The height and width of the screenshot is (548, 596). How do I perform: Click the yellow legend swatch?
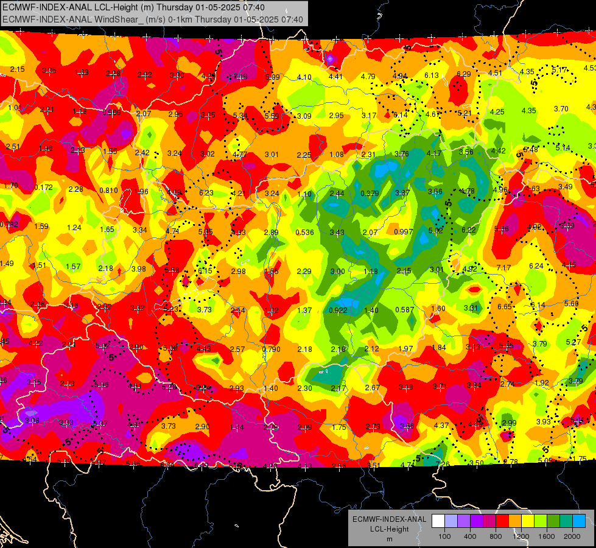pyautogui.click(x=528, y=521)
